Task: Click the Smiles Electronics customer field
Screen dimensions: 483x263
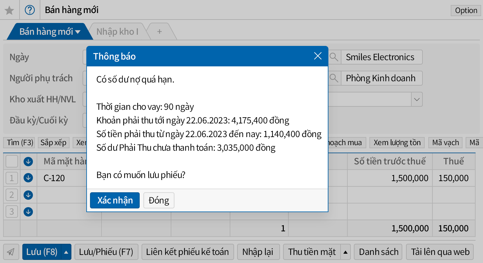Action: 381,57
